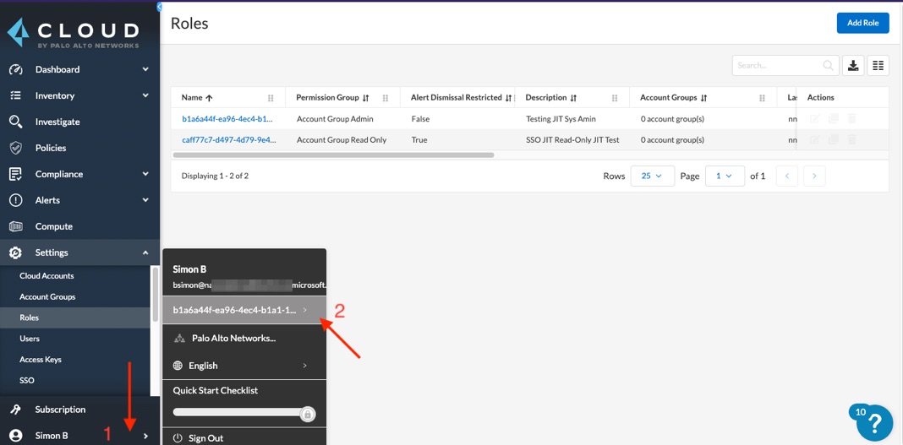Click the Sign Out power icon
The width and height of the screenshot is (903, 445).
coord(178,438)
